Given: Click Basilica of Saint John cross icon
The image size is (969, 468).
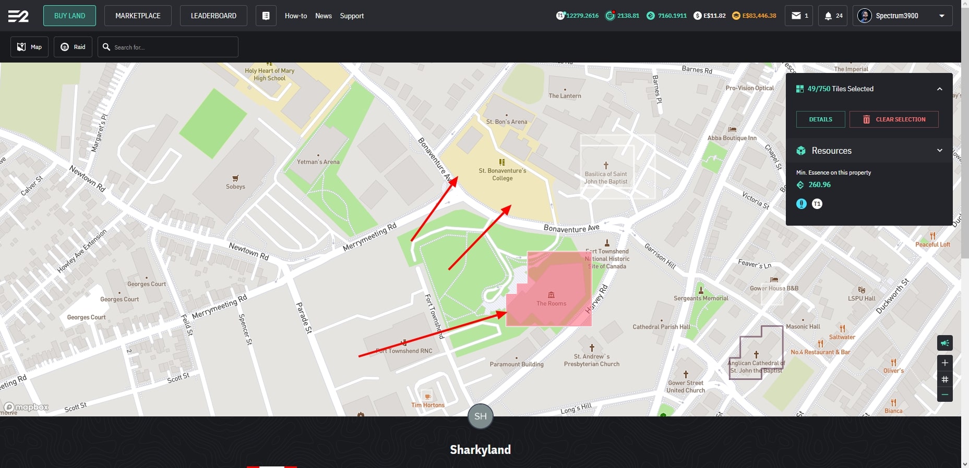Looking at the screenshot, I should [606, 165].
